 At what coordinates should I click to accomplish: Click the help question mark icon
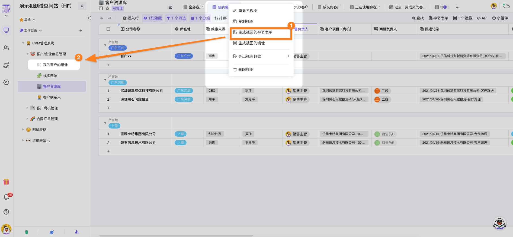6,212
